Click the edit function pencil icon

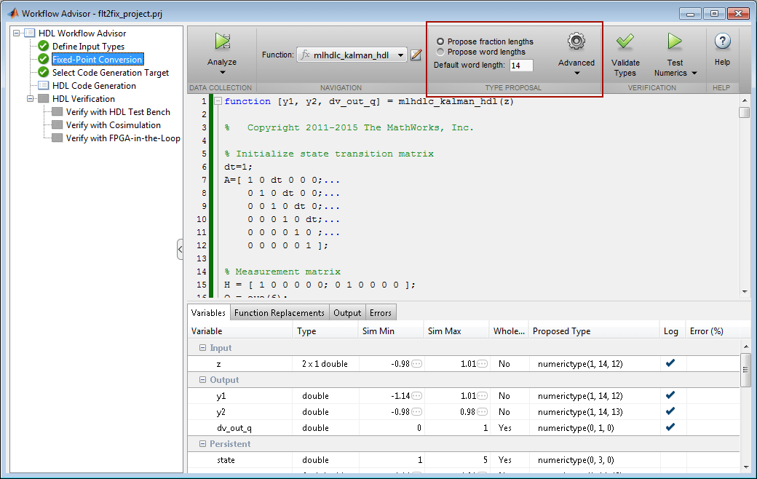[416, 55]
